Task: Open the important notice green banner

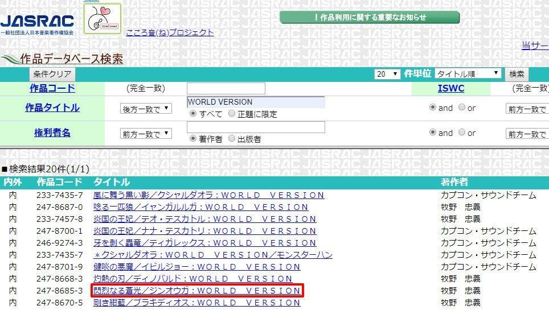Action: point(370,17)
